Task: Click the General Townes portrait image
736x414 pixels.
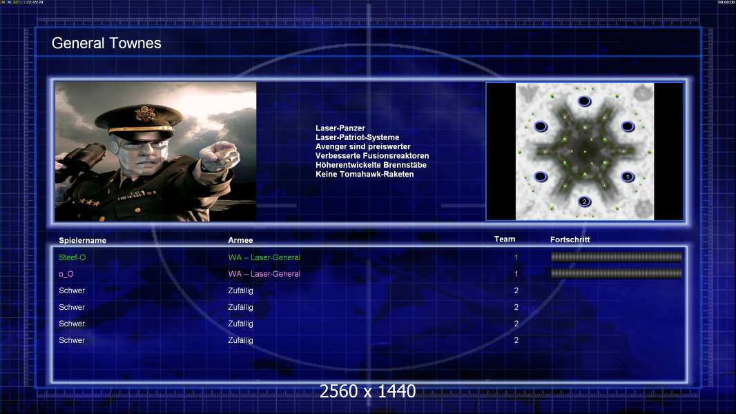Action: (x=155, y=152)
